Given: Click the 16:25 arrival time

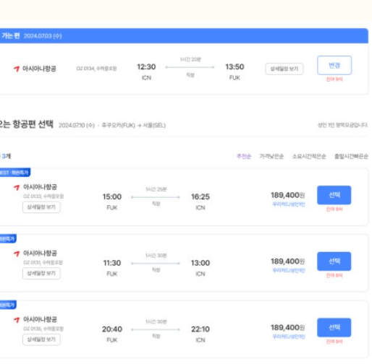Looking at the screenshot, I should click(200, 196).
